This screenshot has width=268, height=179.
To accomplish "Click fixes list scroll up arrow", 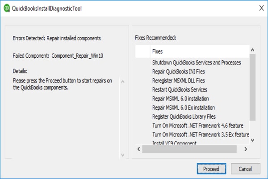I will point(252,50).
